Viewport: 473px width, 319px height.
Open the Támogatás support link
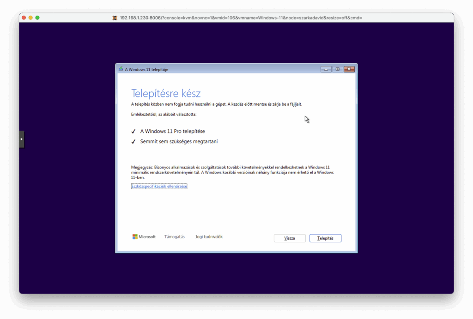[x=174, y=237]
